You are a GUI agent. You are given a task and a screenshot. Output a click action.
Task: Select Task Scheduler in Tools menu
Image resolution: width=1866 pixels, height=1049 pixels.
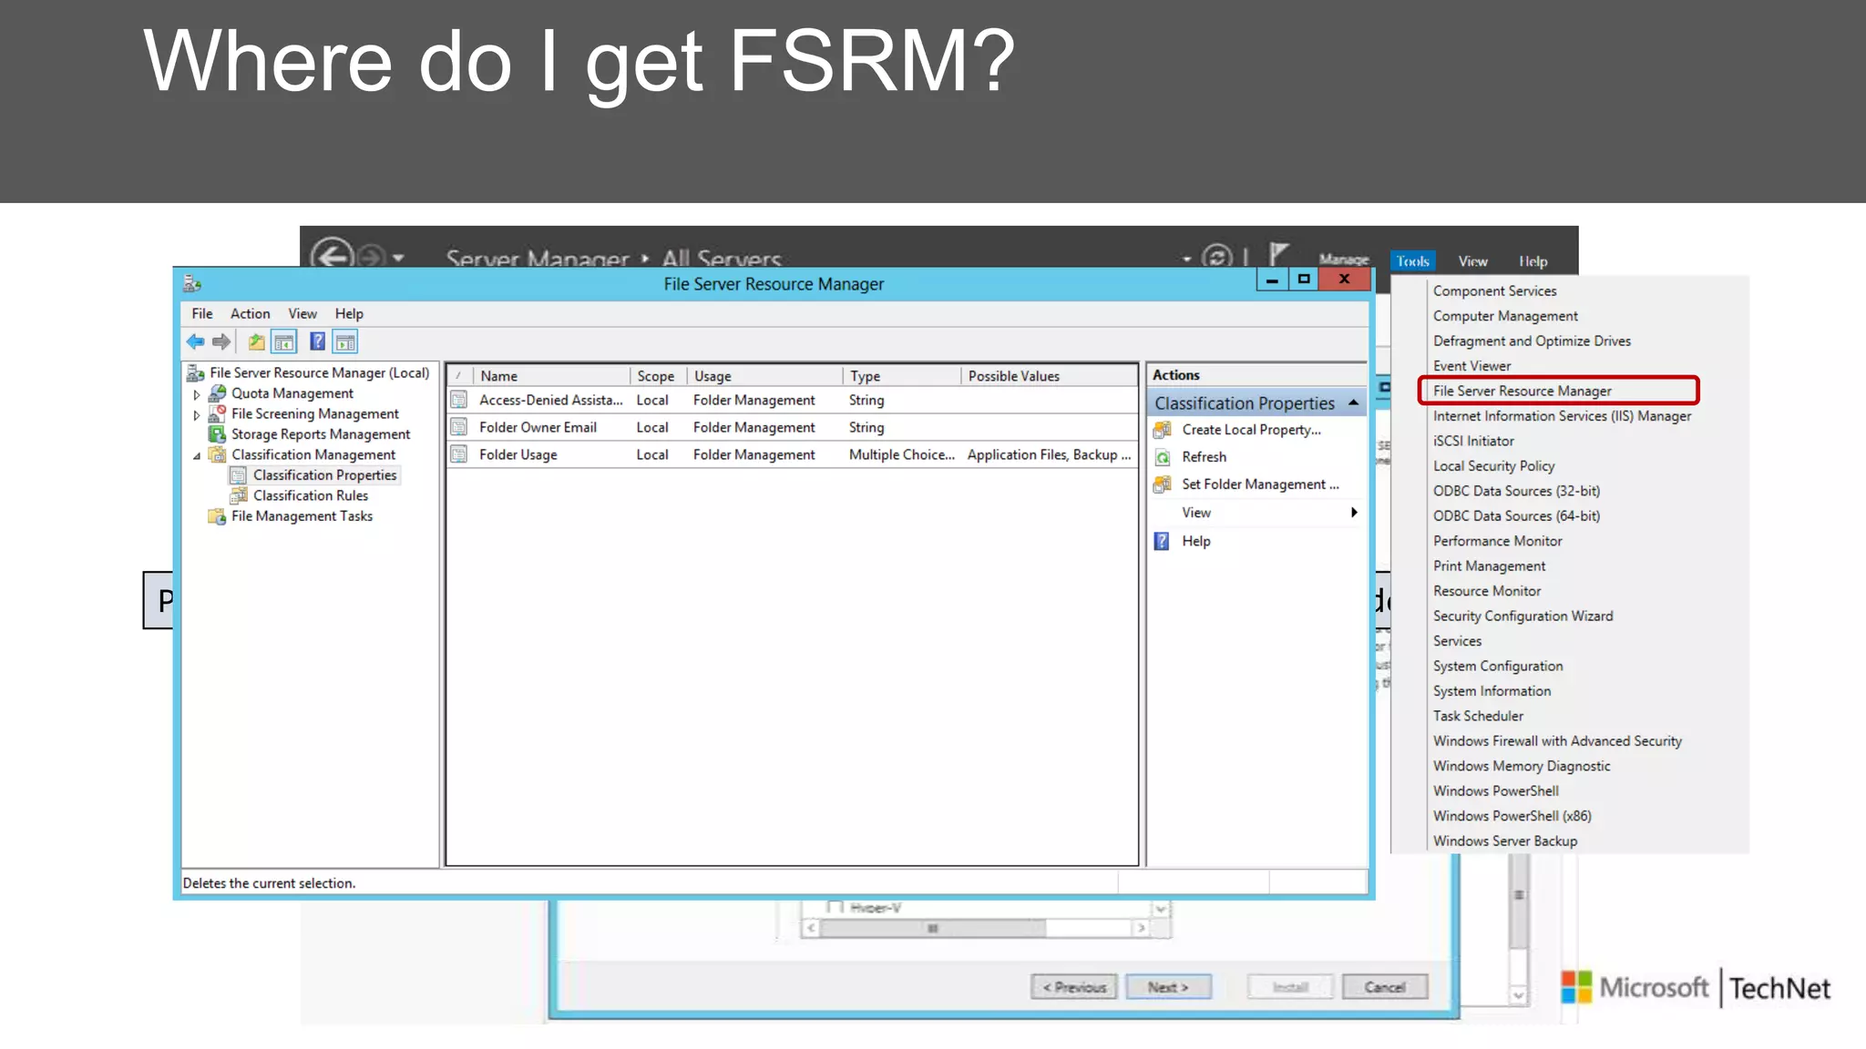1478,717
